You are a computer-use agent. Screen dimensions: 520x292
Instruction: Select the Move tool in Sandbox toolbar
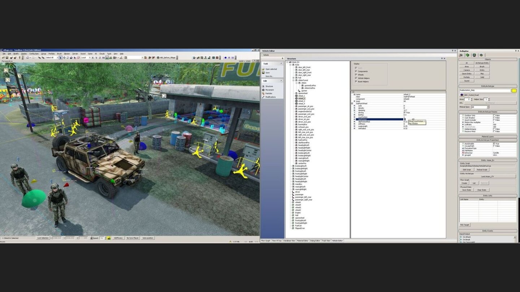[64, 58]
